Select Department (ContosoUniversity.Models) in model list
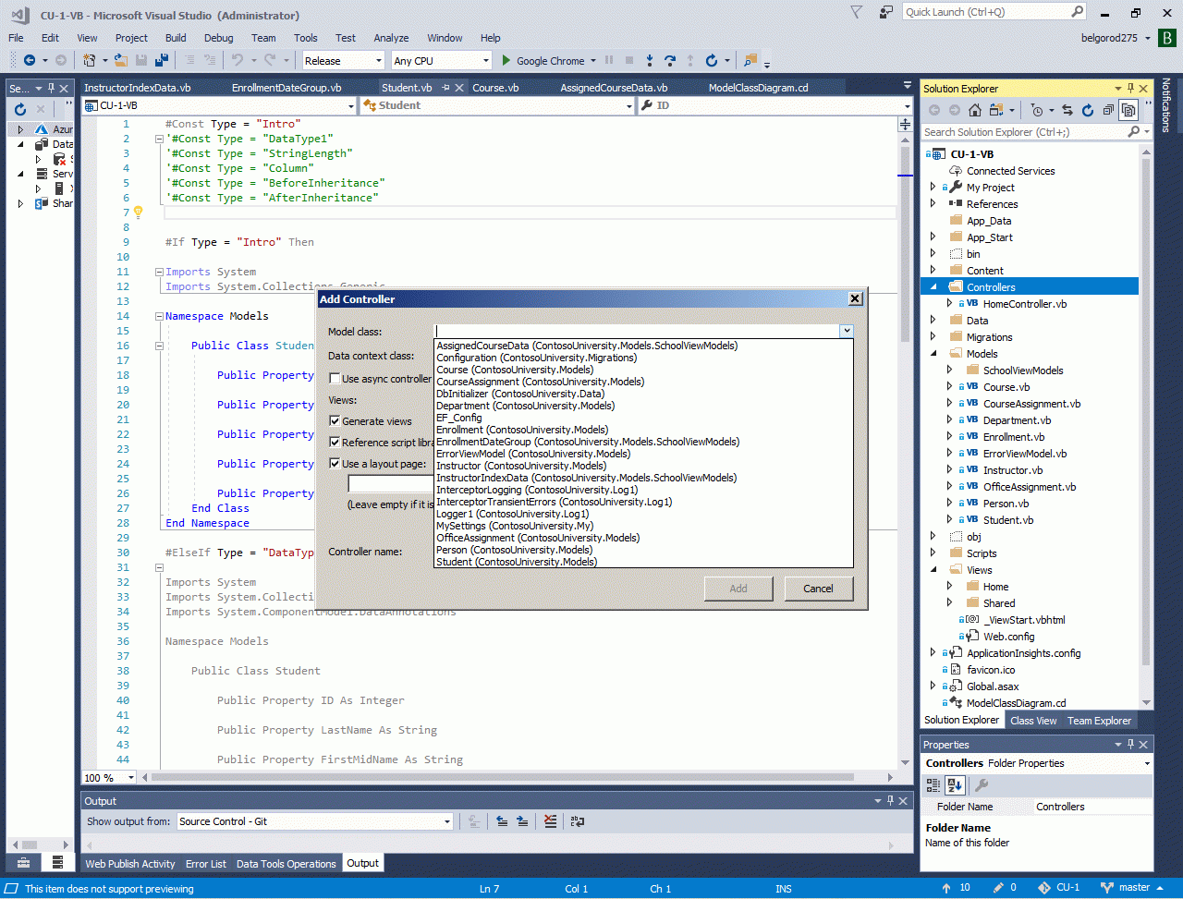 click(525, 406)
